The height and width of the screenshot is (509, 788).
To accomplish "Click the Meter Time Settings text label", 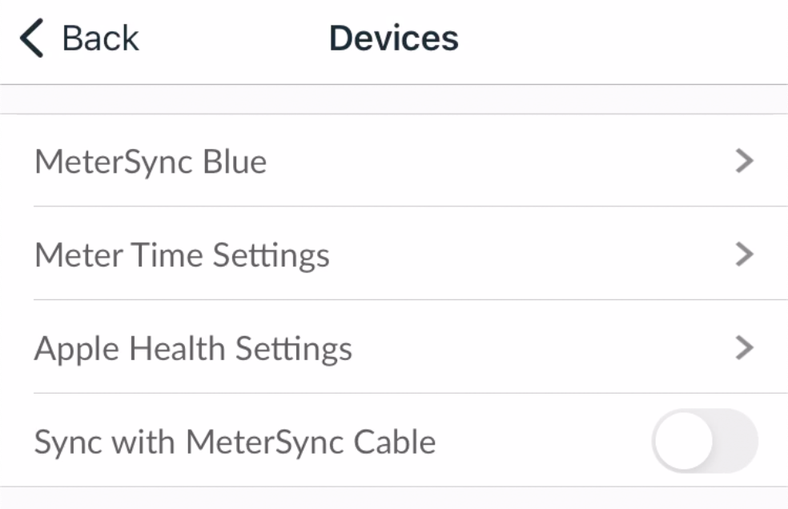I will [182, 255].
